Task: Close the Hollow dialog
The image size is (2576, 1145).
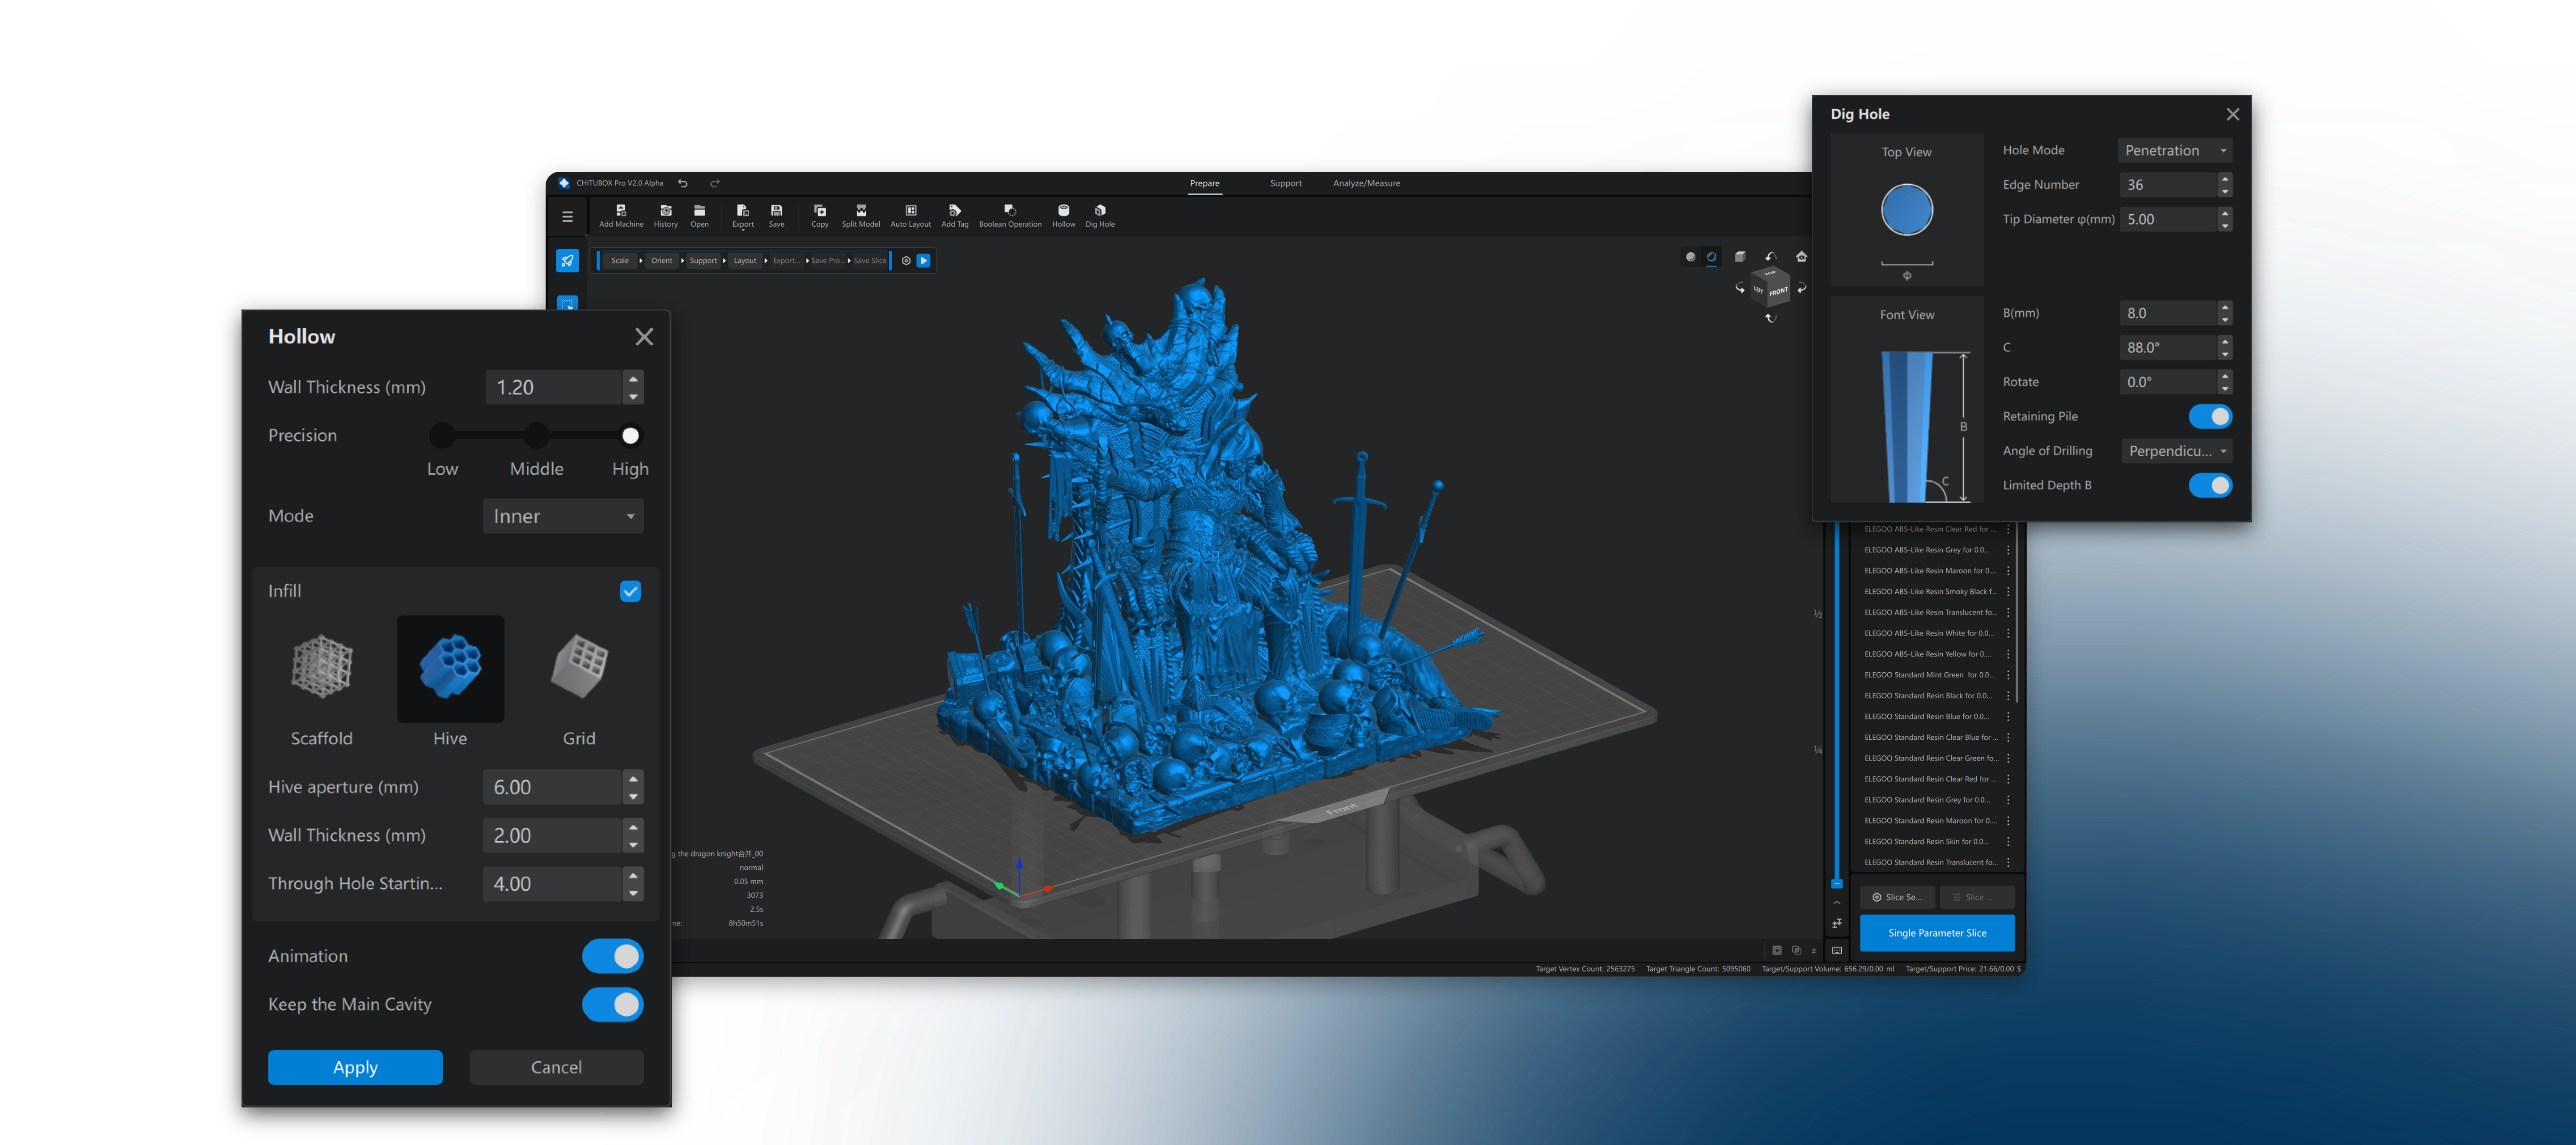Action: (x=644, y=337)
